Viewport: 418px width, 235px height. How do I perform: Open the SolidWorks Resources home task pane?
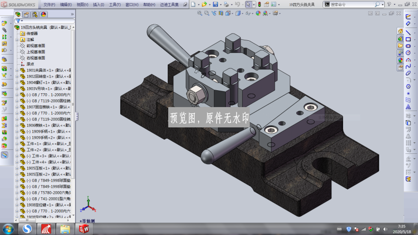pos(400,31)
